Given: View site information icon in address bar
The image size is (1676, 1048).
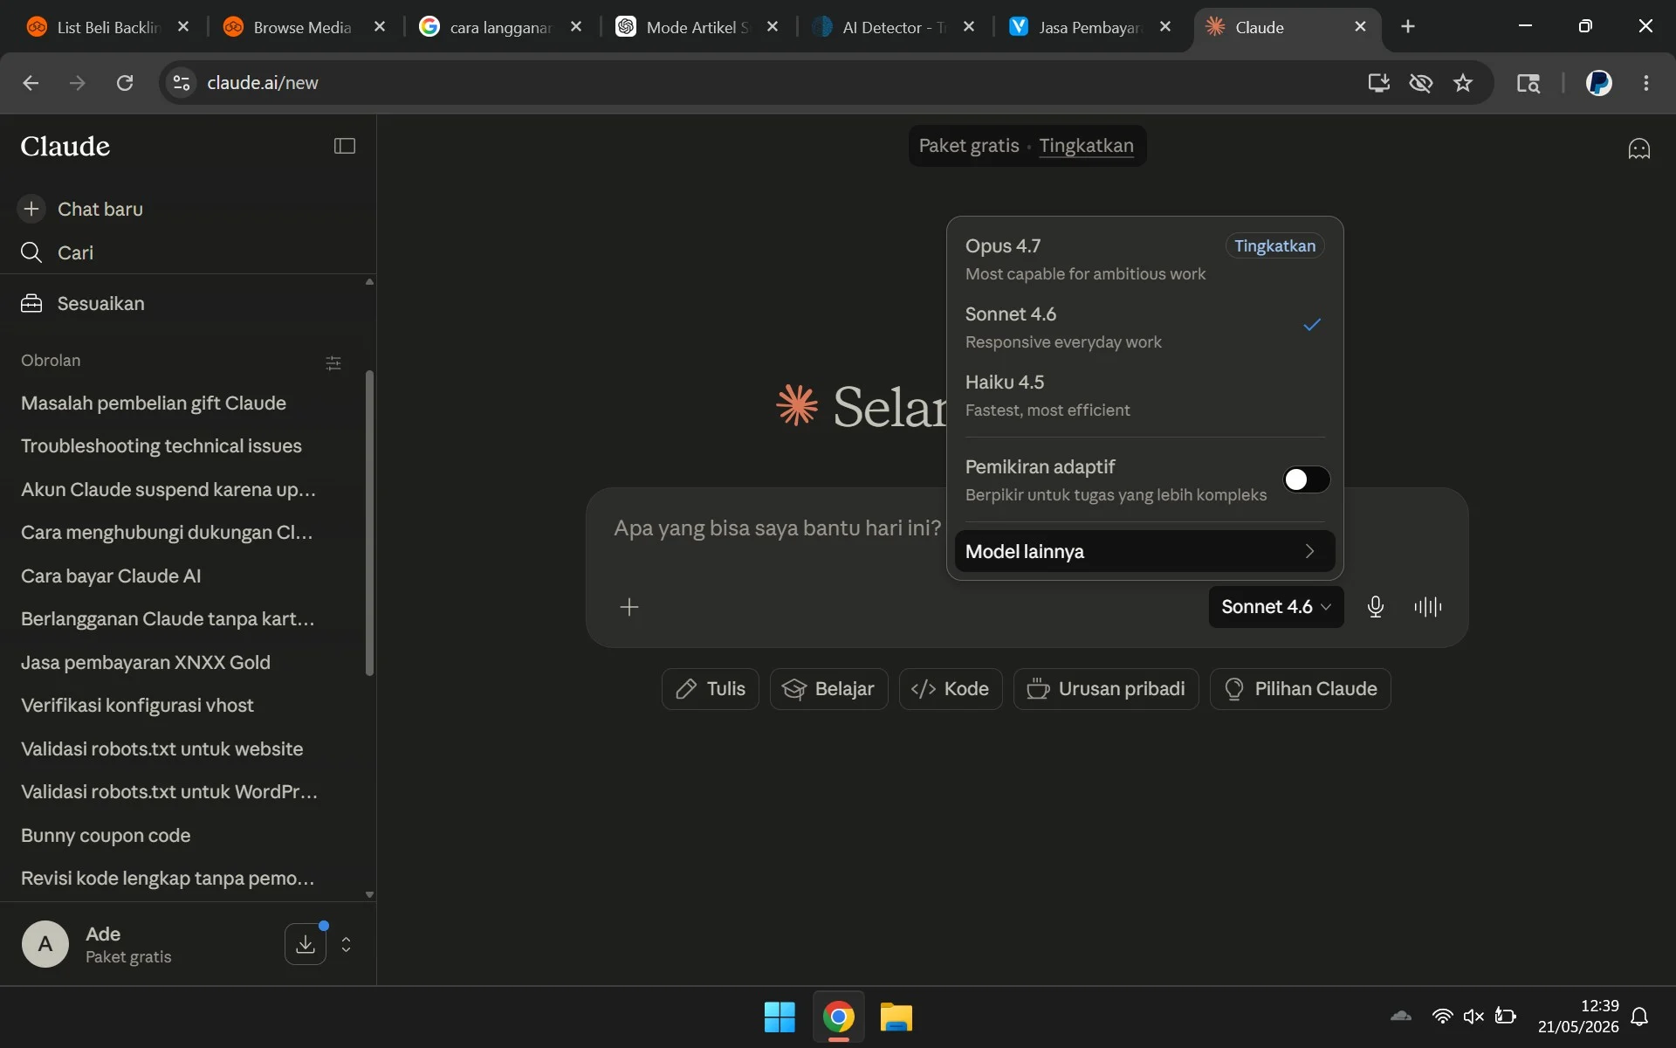Looking at the screenshot, I should click(182, 83).
